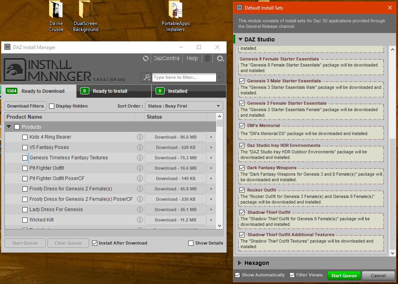This screenshot has height=284, width=398.
Task: Open the settings gear in Install Manager
Action: pyautogui.click(x=220, y=58)
